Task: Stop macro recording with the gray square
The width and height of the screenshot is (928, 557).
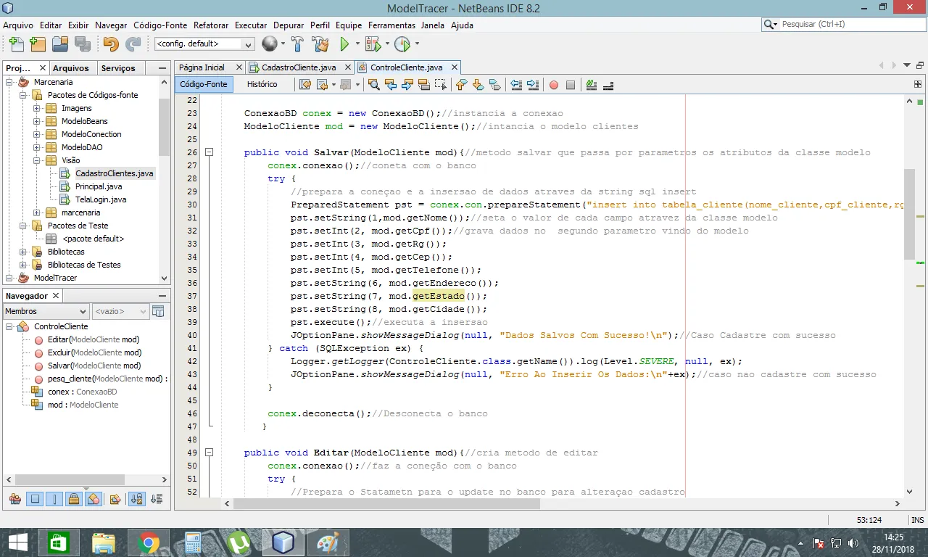Action: 571,85
